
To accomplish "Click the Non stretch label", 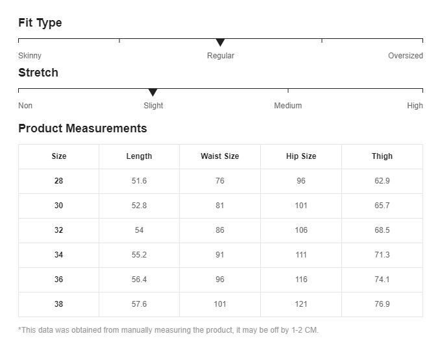I will click(25, 106).
